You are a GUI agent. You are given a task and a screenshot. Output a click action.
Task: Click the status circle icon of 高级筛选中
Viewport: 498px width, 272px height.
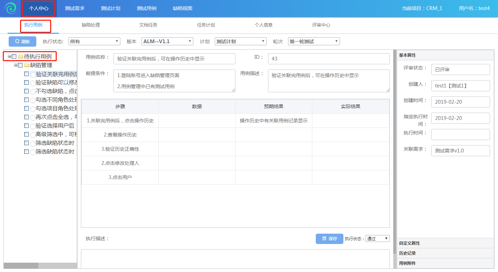(33, 135)
